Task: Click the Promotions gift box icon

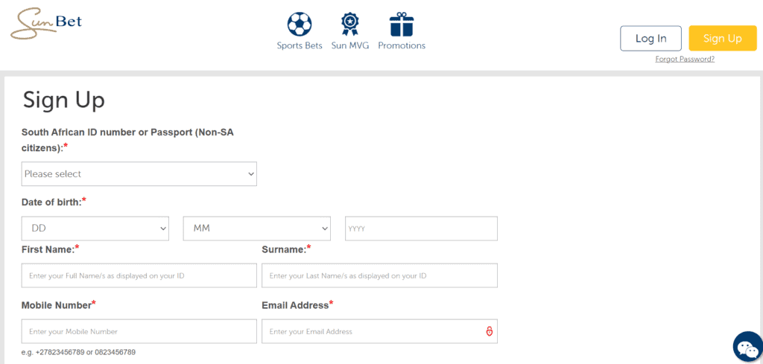Action: click(x=402, y=24)
